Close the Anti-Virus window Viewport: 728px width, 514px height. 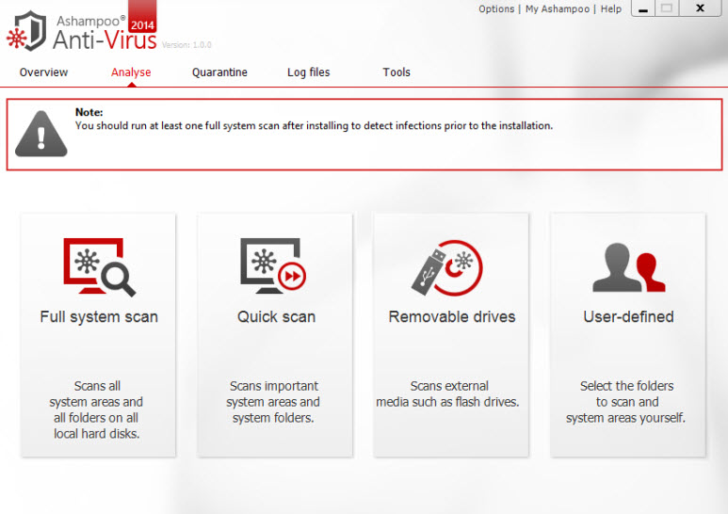point(700,8)
